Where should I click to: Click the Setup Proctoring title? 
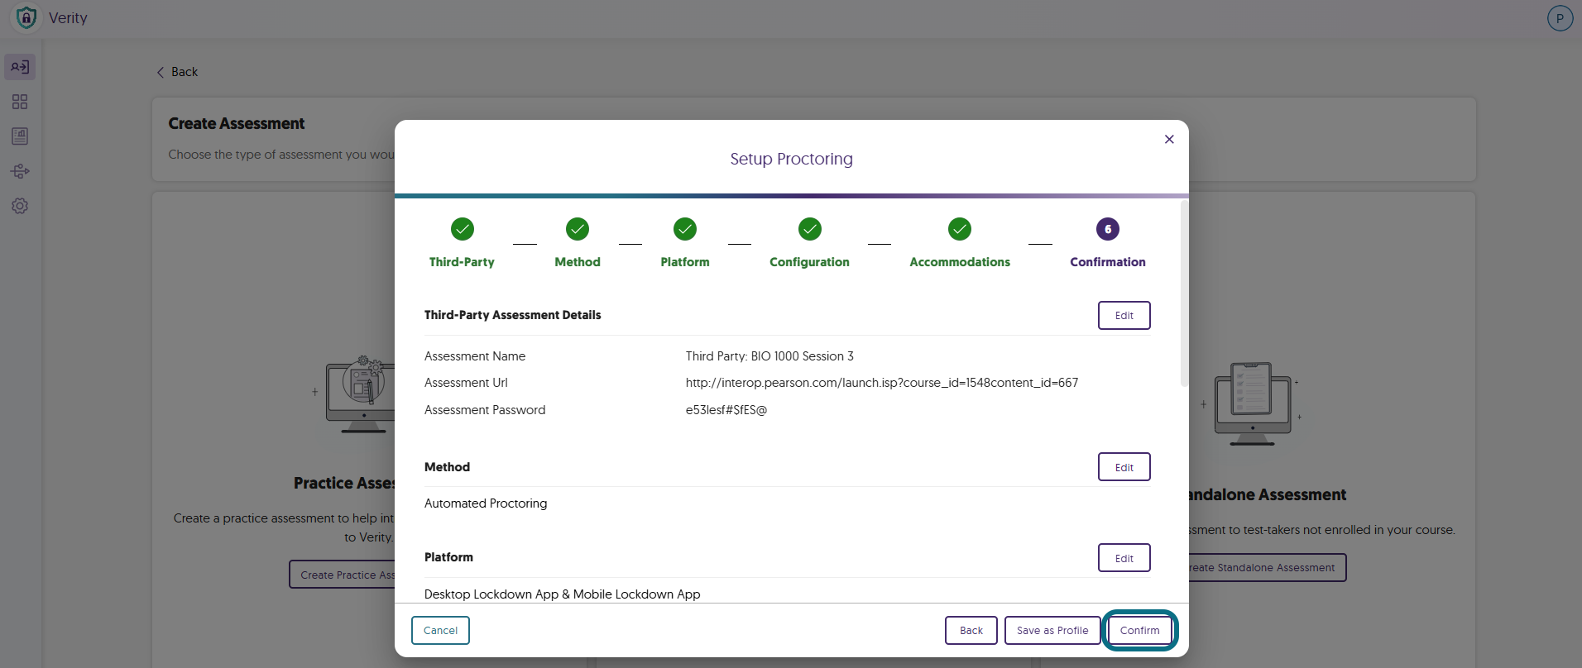click(791, 159)
